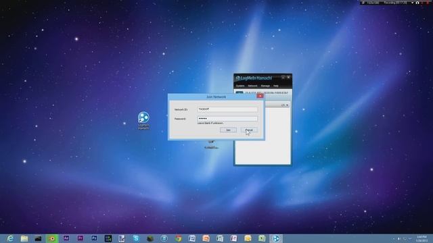Close the Join Network dialog with red X

click(260, 96)
